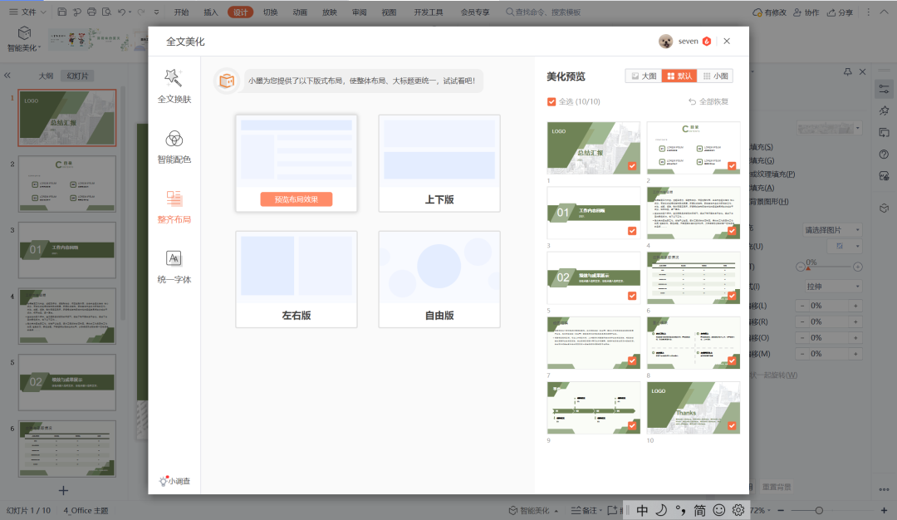
Task: Expand the 拉伸 stretch dropdown
Action: [x=831, y=286]
